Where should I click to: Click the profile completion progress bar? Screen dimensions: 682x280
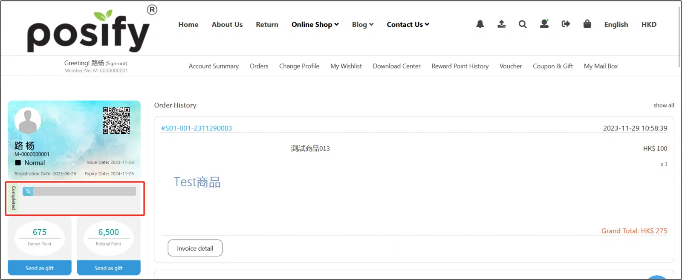[x=79, y=191]
